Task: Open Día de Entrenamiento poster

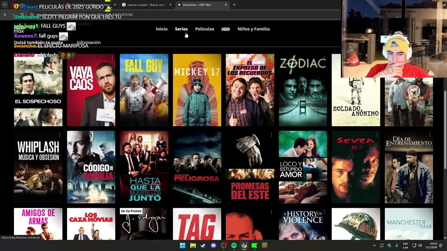Action: (409, 167)
